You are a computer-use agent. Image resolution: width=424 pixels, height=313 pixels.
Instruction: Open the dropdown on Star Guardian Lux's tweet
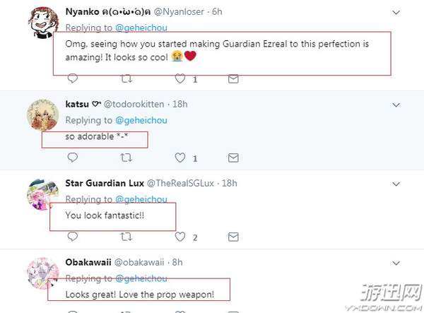coord(396,184)
